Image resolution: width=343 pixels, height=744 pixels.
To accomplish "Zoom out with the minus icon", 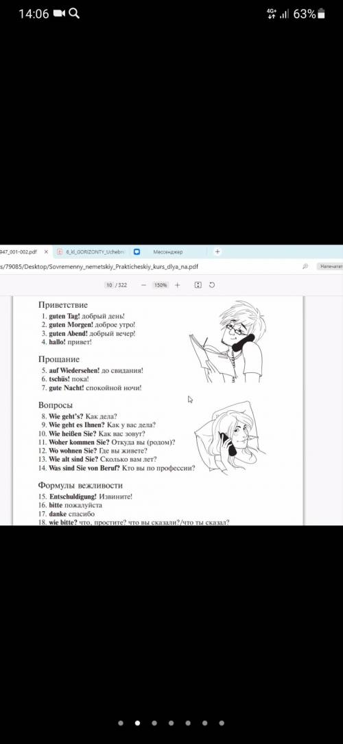I will point(143,285).
